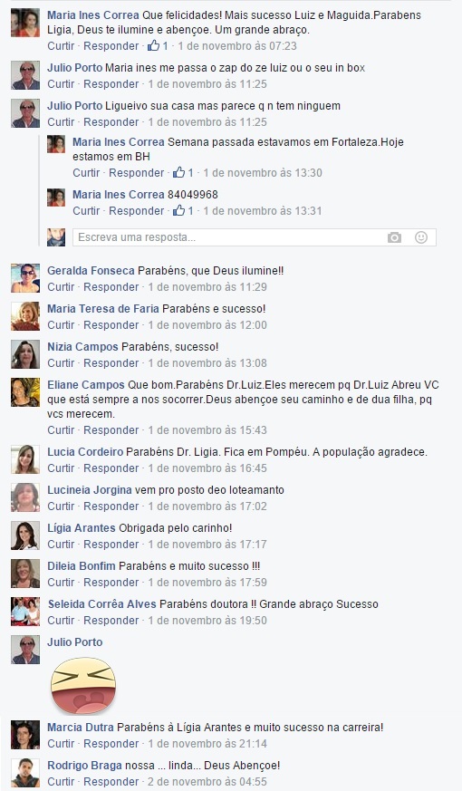The image size is (462, 791).
Task: Open the like count beside the 07:23 comment
Action: click(158, 46)
